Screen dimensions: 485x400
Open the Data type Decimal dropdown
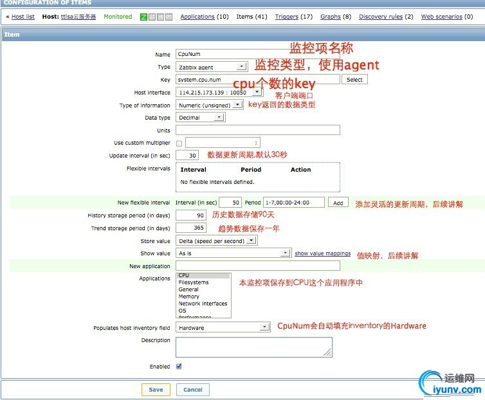[x=201, y=118]
